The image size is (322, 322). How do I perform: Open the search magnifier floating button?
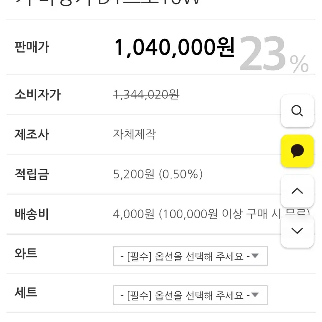[297, 111]
